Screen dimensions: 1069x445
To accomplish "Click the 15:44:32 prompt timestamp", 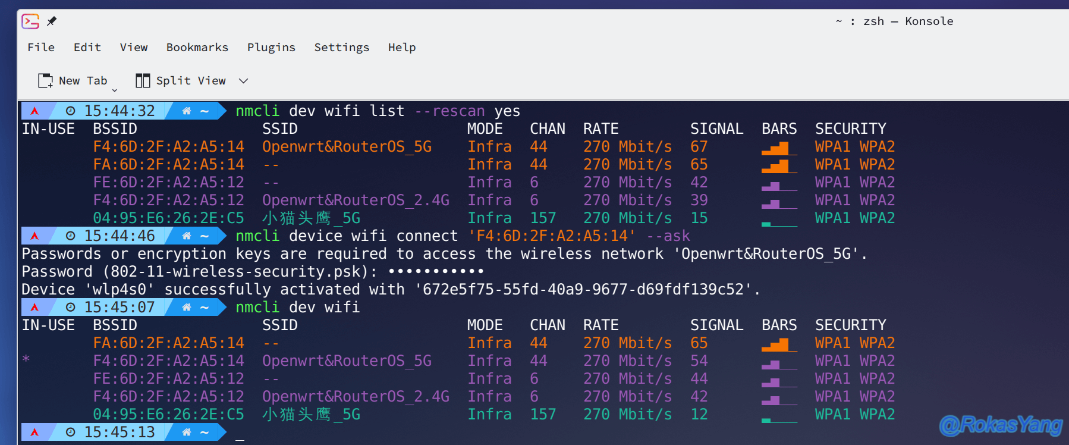I will (x=120, y=111).
